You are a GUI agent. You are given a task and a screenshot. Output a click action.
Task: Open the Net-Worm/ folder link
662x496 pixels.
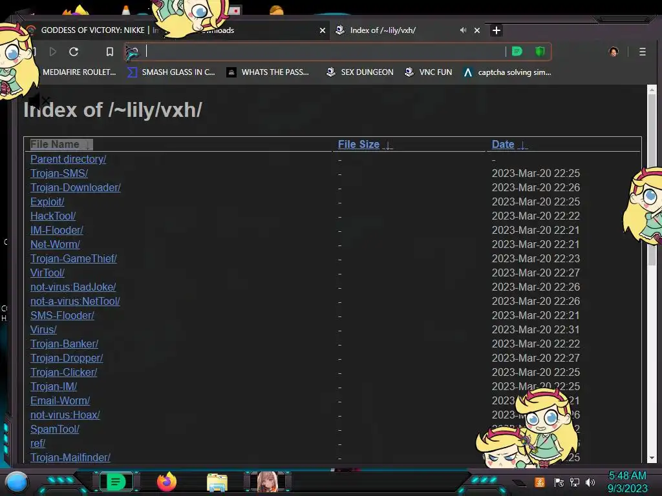point(55,244)
